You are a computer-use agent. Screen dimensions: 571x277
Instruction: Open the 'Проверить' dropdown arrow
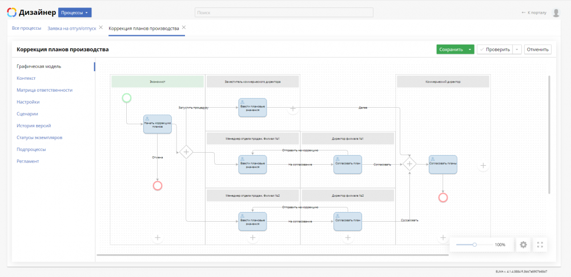(x=517, y=50)
